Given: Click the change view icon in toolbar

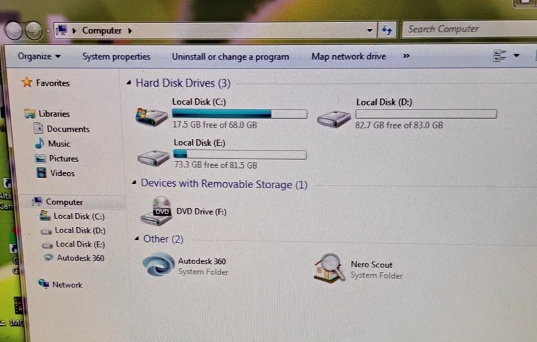Looking at the screenshot, I should pos(499,55).
